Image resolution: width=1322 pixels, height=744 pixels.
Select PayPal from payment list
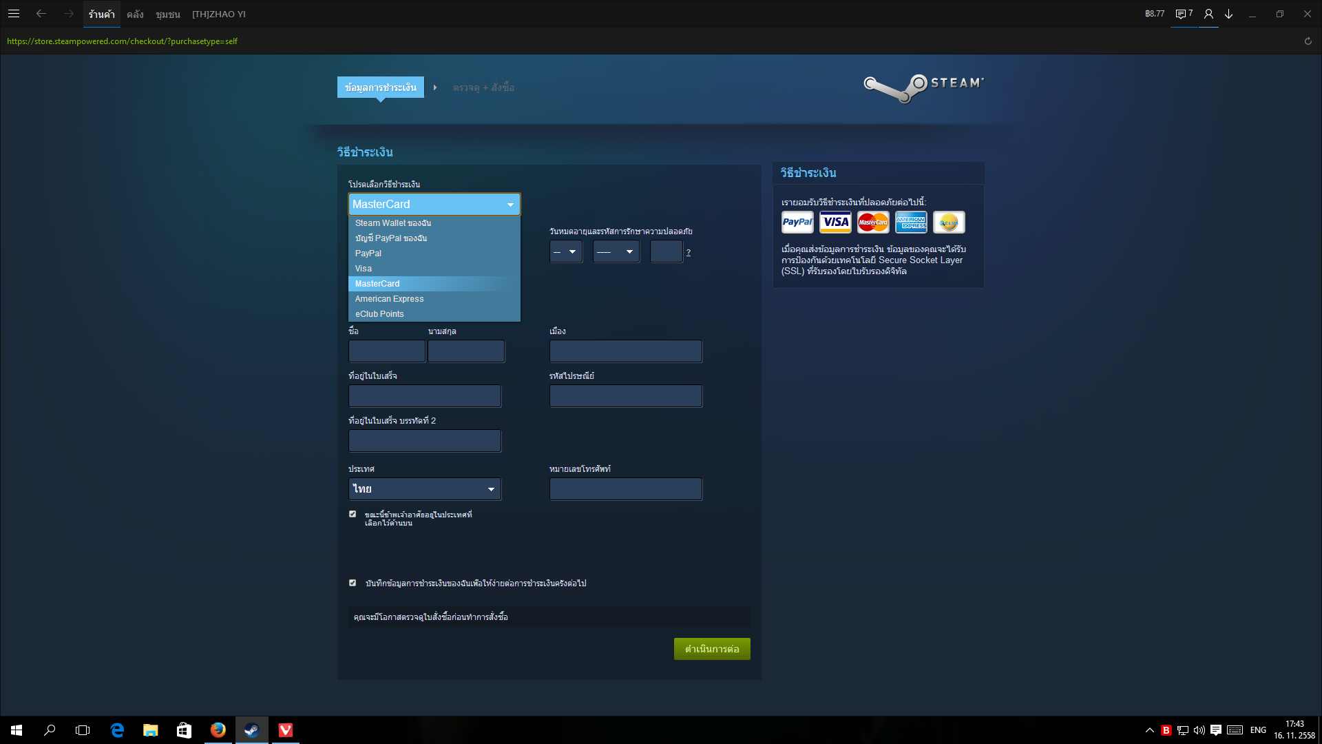point(434,254)
